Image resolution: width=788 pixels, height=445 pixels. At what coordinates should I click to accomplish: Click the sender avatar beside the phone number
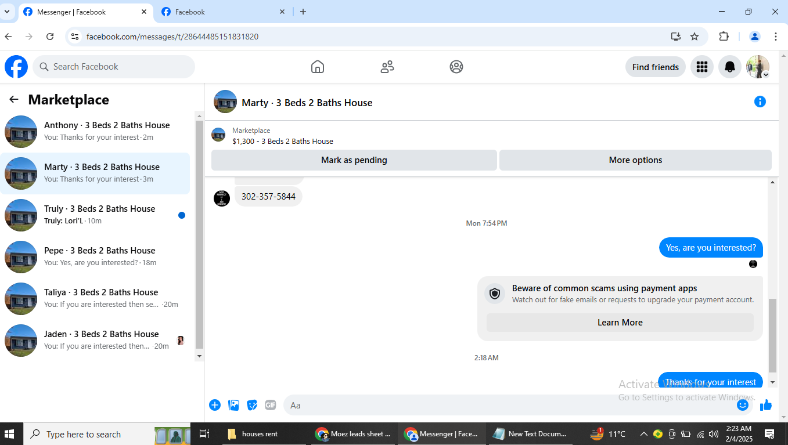coord(222,198)
